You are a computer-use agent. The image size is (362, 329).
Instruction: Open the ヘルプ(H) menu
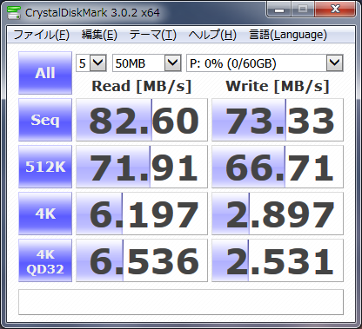pos(212,35)
